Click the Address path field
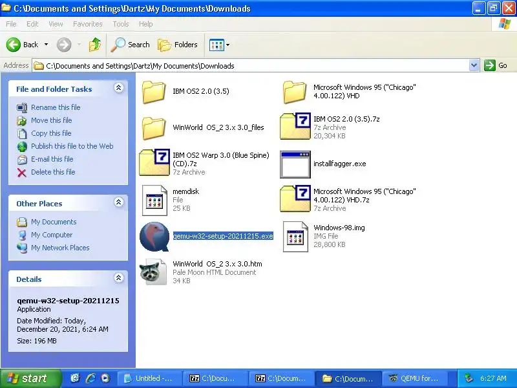Screen dimensions: 517x388 pyautogui.click(x=251, y=66)
